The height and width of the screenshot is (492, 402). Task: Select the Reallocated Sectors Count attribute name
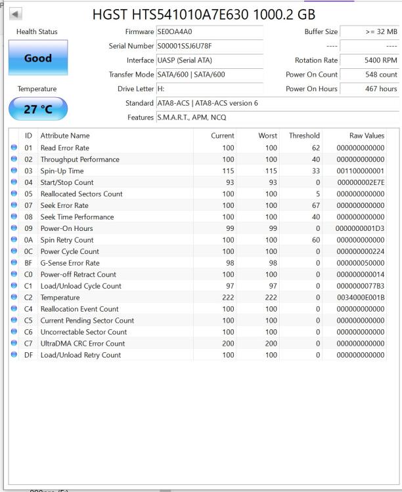pos(81,194)
